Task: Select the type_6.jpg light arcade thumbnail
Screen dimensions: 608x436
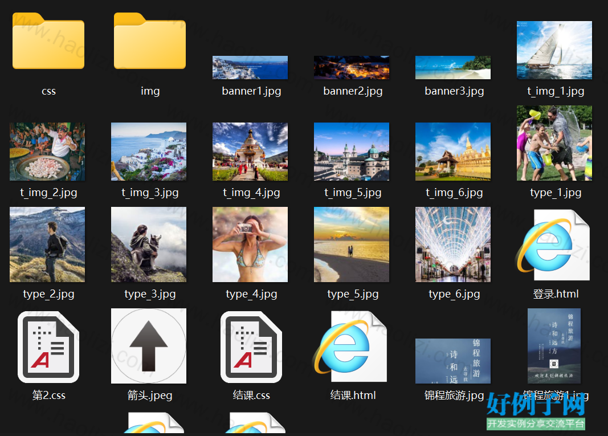Action: 453,245
